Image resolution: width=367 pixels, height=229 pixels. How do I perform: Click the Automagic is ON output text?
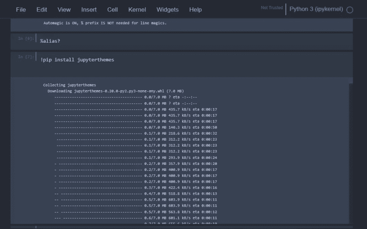[x=105, y=23]
